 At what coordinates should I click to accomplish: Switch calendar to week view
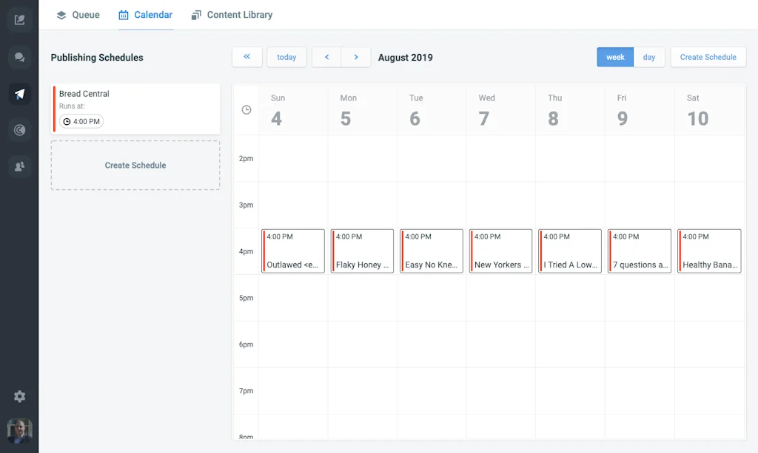615,57
